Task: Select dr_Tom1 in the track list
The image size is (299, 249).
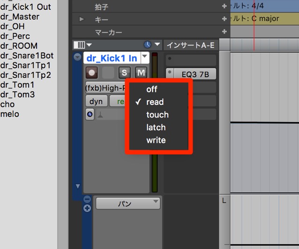Action: coord(17,85)
